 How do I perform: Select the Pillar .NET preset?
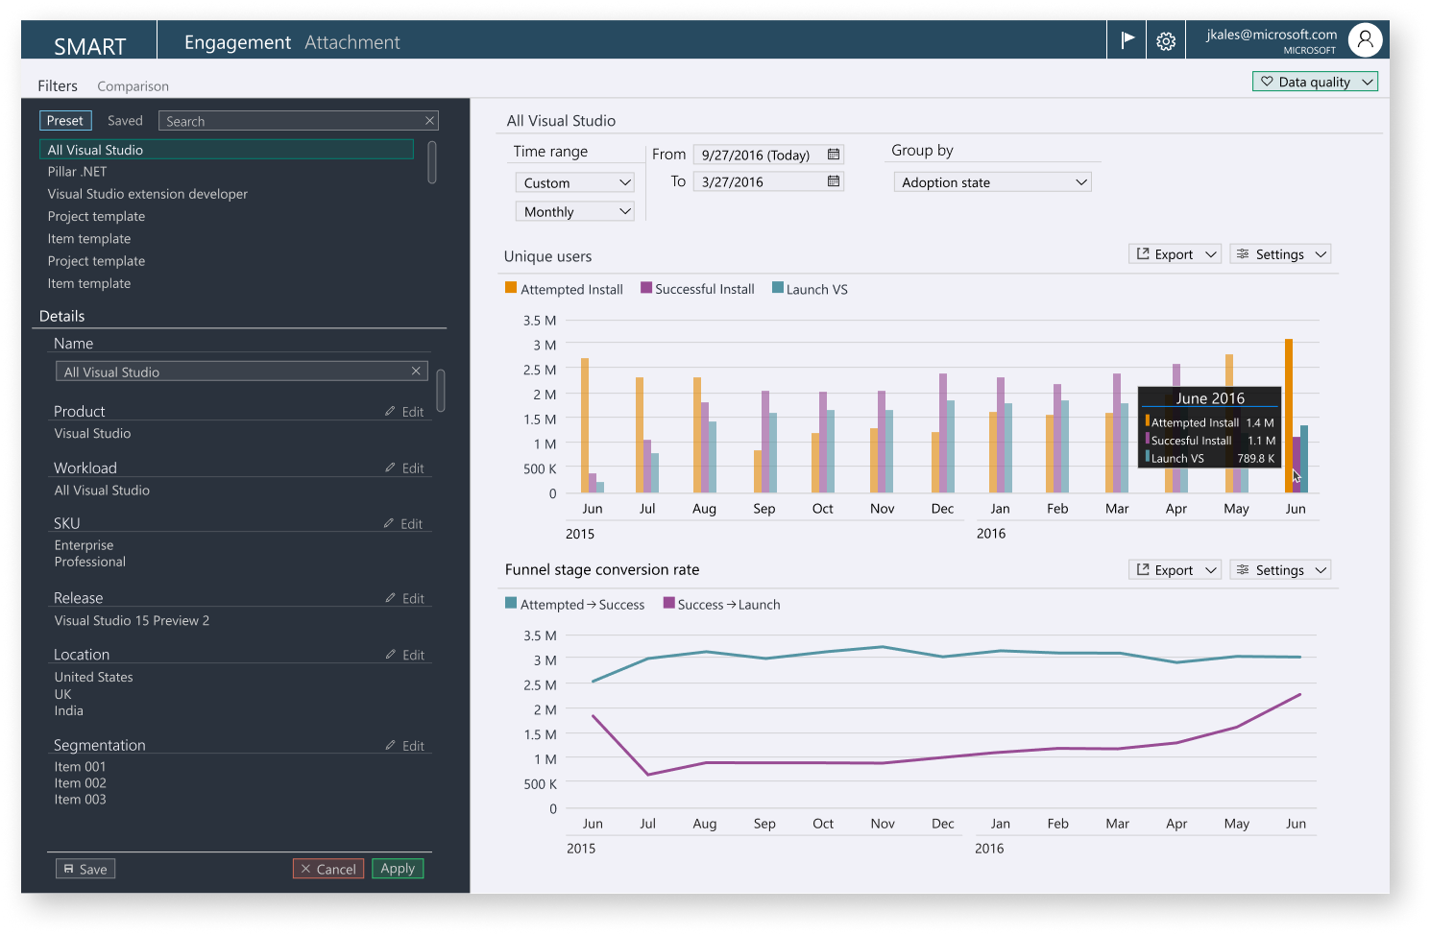point(77,172)
